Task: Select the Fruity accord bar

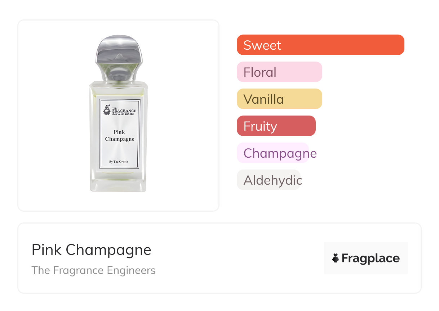Action: tap(276, 126)
